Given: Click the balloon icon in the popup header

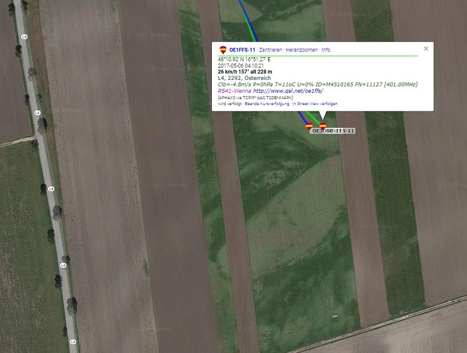Looking at the screenshot, I should click(x=223, y=50).
